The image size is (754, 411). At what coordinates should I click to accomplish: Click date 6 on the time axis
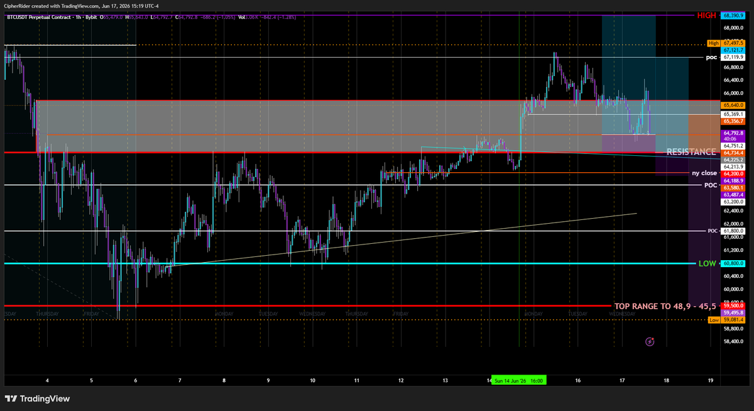pyautogui.click(x=136, y=380)
